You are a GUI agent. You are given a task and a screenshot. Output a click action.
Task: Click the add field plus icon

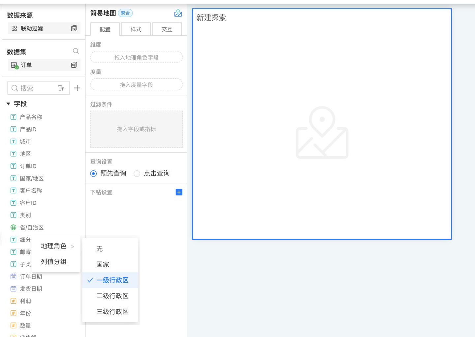coord(77,88)
